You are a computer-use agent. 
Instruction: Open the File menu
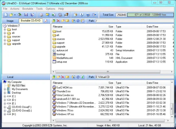(x=5, y=9)
